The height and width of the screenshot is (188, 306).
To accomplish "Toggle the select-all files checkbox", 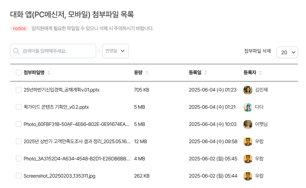I will tap(19, 73).
